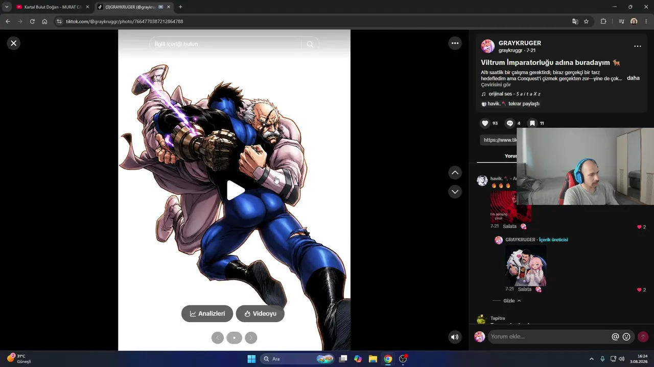Open File Explorer from the taskbar
Viewport: 654px width, 367px height.
(373, 359)
